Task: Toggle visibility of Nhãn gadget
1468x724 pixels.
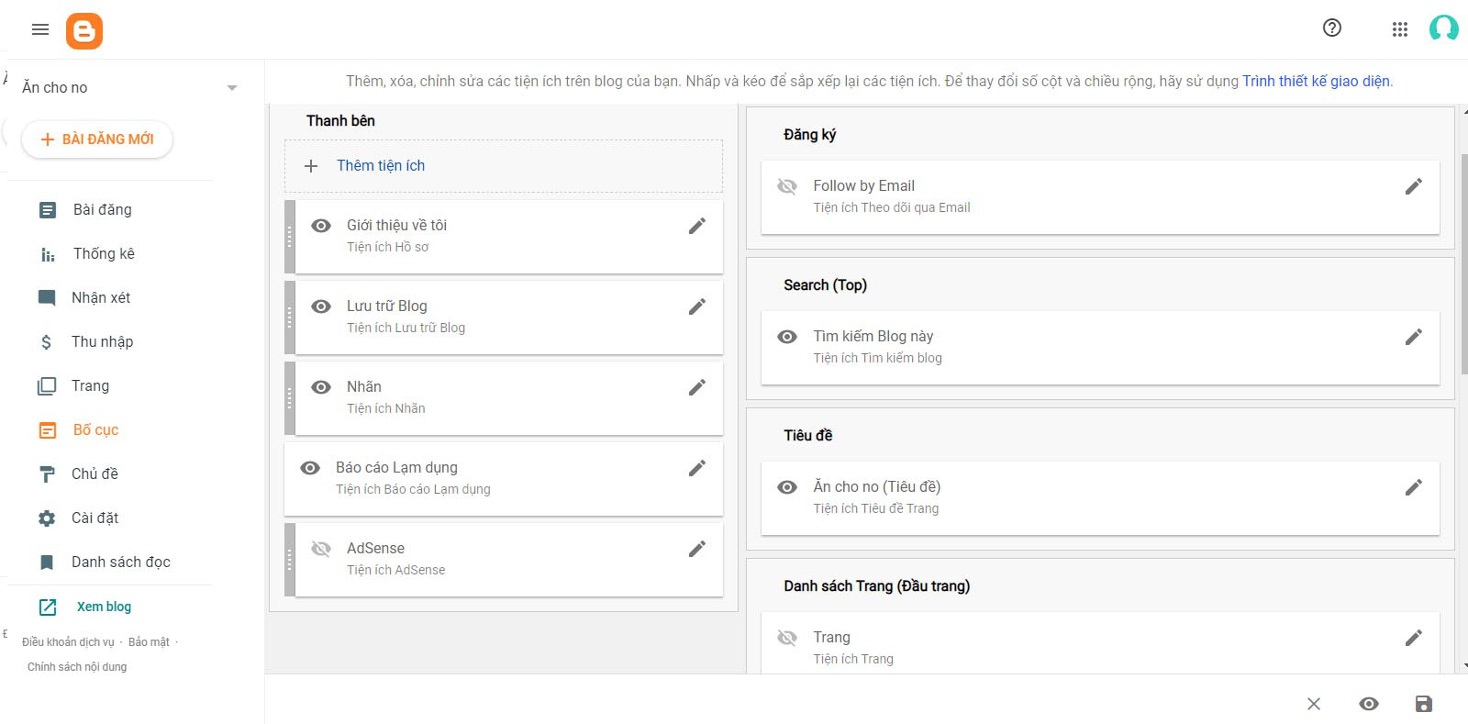Action: coord(321,387)
